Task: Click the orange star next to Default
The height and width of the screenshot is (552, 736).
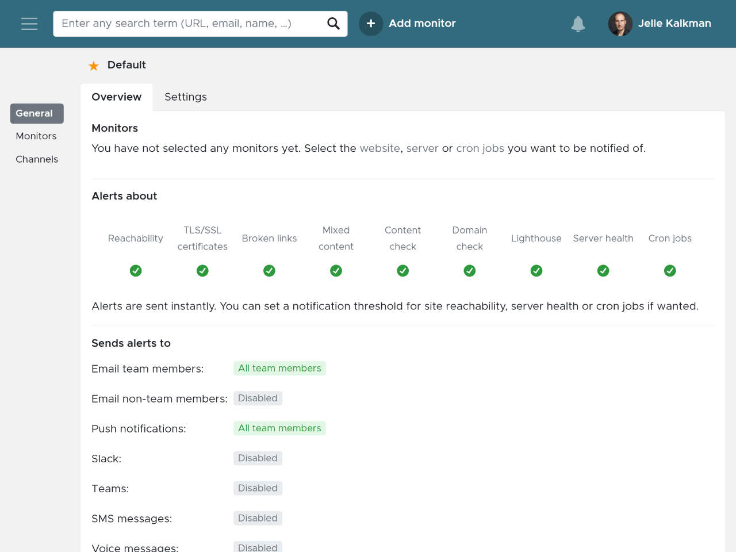Action: click(94, 66)
